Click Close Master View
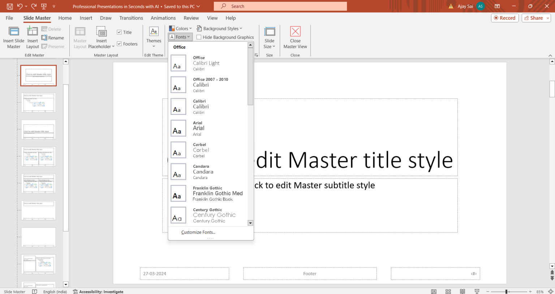Viewport: 555px width, 294px height. coord(295,37)
